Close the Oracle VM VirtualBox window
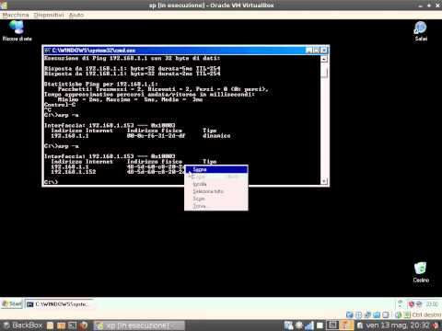The image size is (442, 331). coord(437,6)
